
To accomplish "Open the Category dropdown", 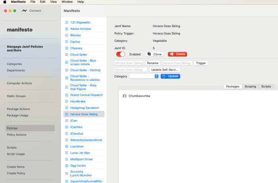I will tap(144, 76).
